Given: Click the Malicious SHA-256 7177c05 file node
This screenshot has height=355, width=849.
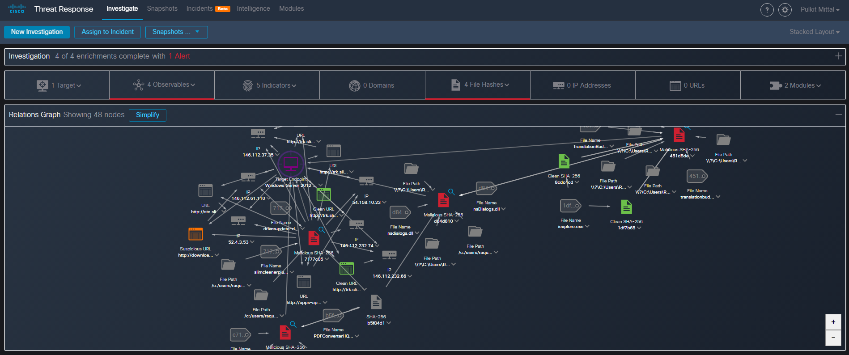Looking at the screenshot, I should point(314,238).
